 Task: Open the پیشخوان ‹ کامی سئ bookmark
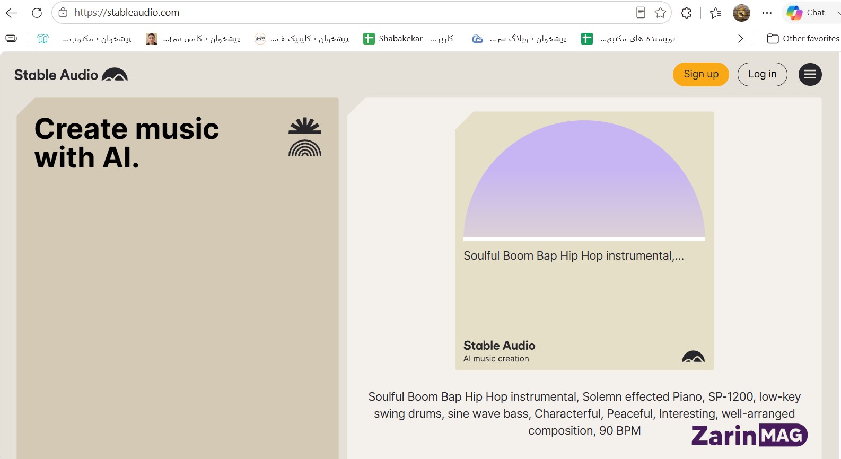point(193,39)
